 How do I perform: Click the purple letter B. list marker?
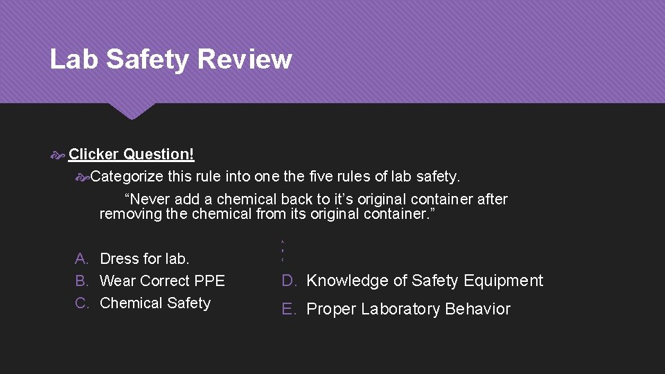(x=82, y=280)
